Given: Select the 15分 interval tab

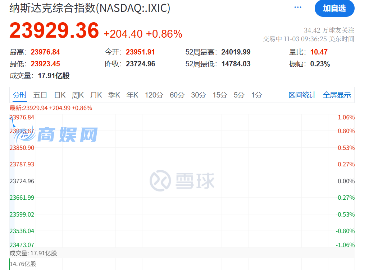Looking at the screenshot, I should [x=219, y=95].
